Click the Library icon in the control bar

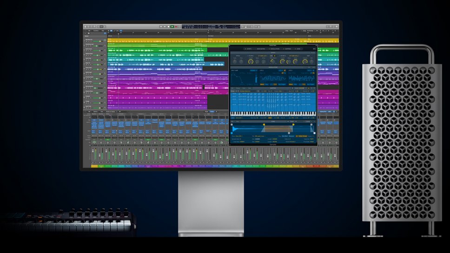coord(86,26)
